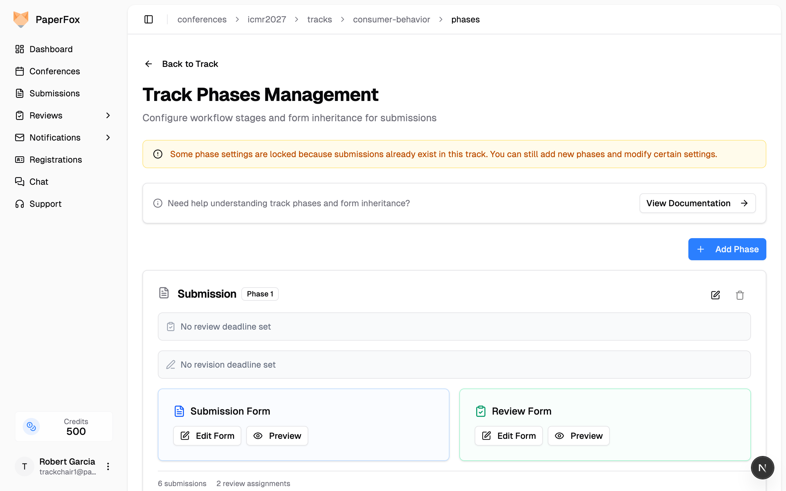The width and height of the screenshot is (786, 491).
Task: Click the icmr2027 breadcrumb link
Action: [x=267, y=19]
